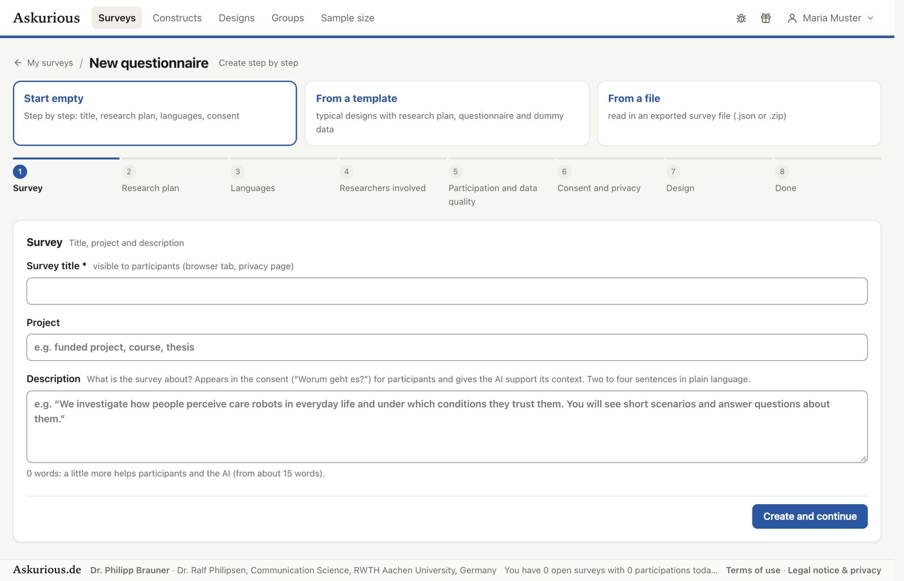Choose the From a file card
This screenshot has height=581, width=904.
[739, 113]
